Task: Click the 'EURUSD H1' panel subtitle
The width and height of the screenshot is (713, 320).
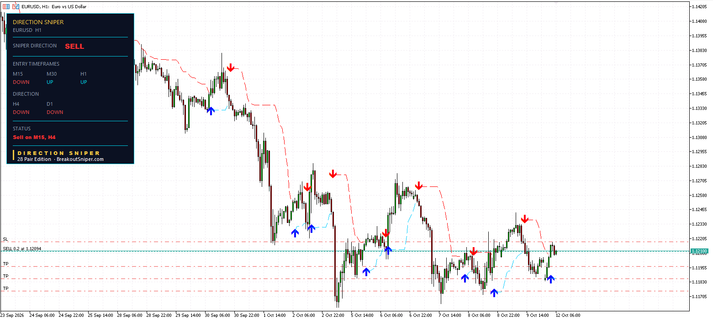Action: [27, 30]
